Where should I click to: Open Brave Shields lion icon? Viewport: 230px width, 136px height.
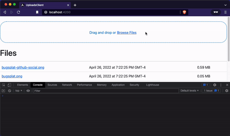[184, 12]
